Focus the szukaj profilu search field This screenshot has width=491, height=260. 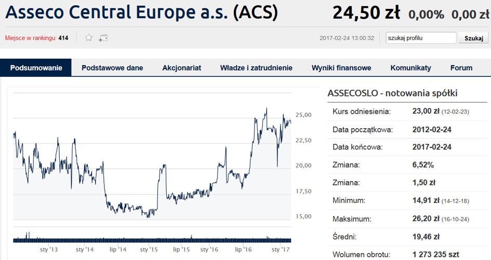click(421, 38)
